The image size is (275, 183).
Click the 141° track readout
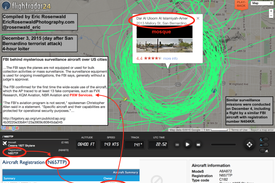click(135, 145)
